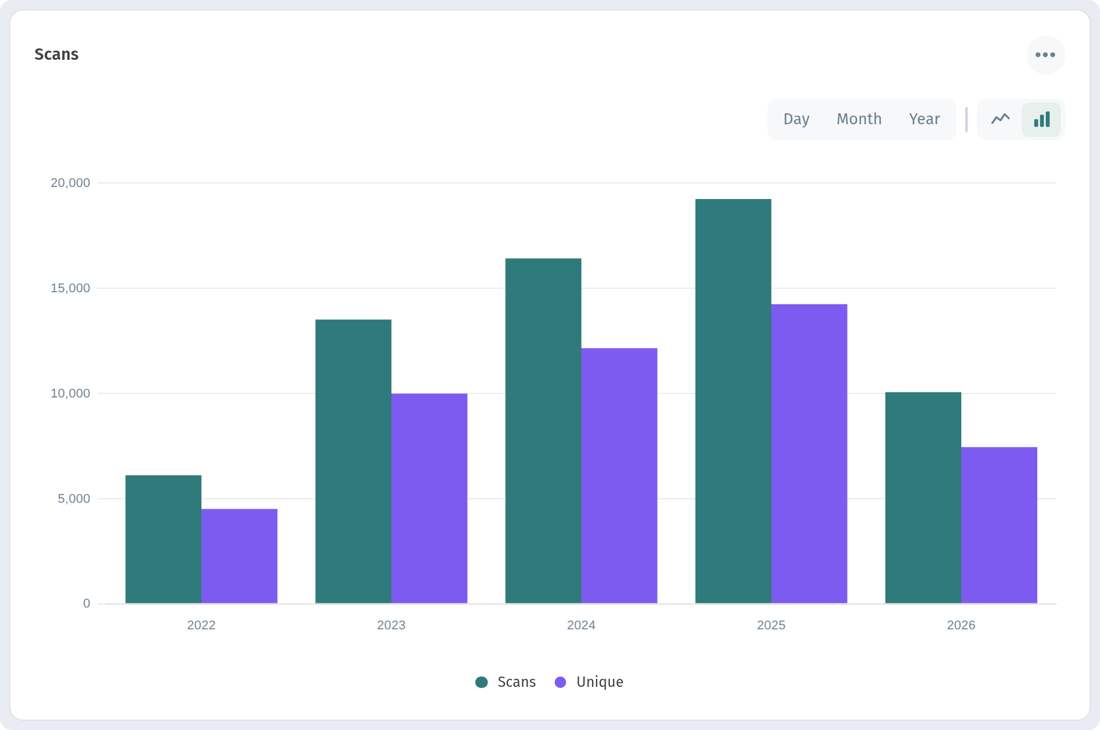This screenshot has height=730, width=1100.
Task: Click the 2023 Unique bar
Action: (429, 498)
